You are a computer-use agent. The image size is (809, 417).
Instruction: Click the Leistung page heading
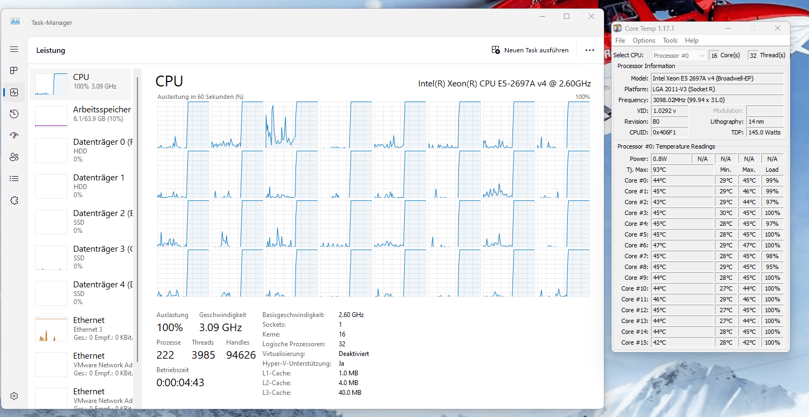(x=51, y=50)
